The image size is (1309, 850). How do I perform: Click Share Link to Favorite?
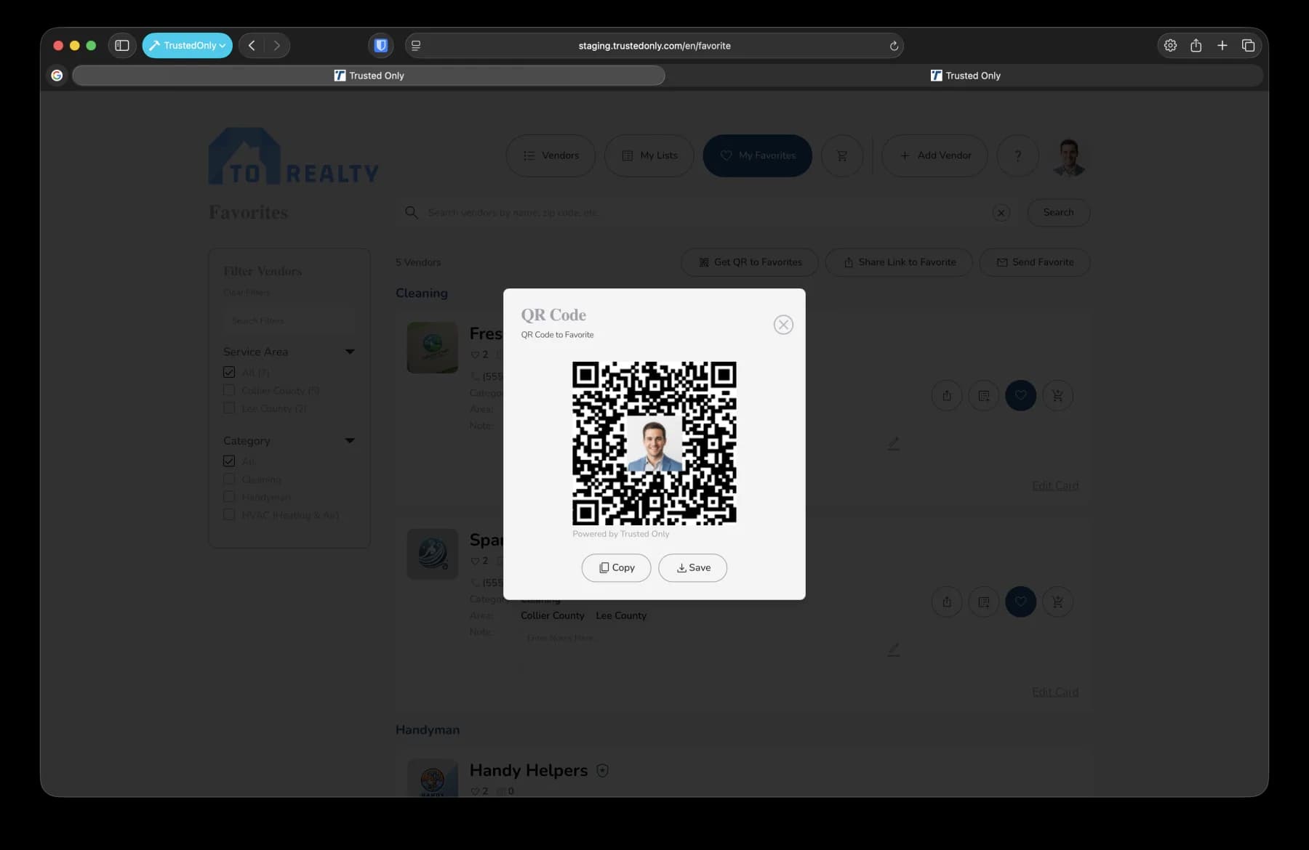pos(899,262)
